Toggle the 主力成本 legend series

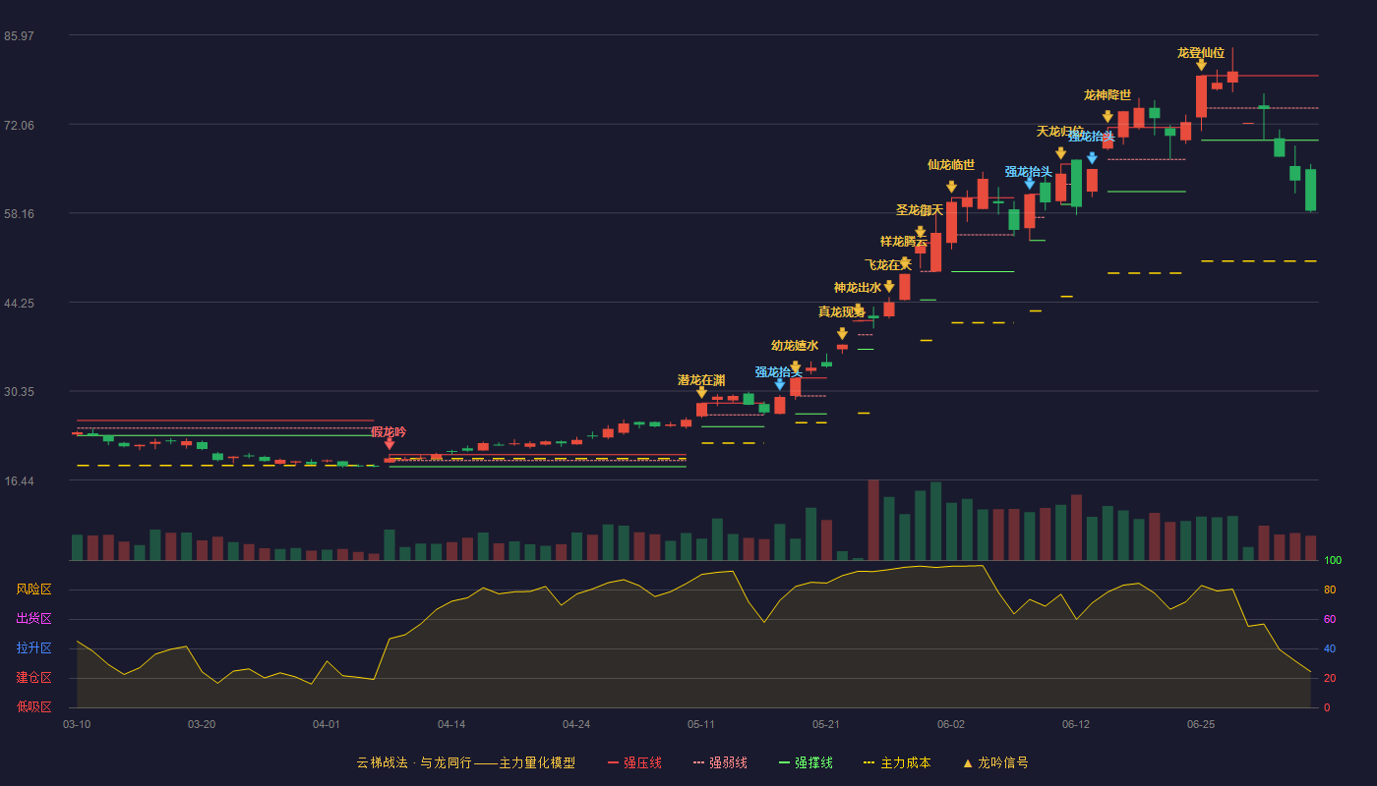897,762
